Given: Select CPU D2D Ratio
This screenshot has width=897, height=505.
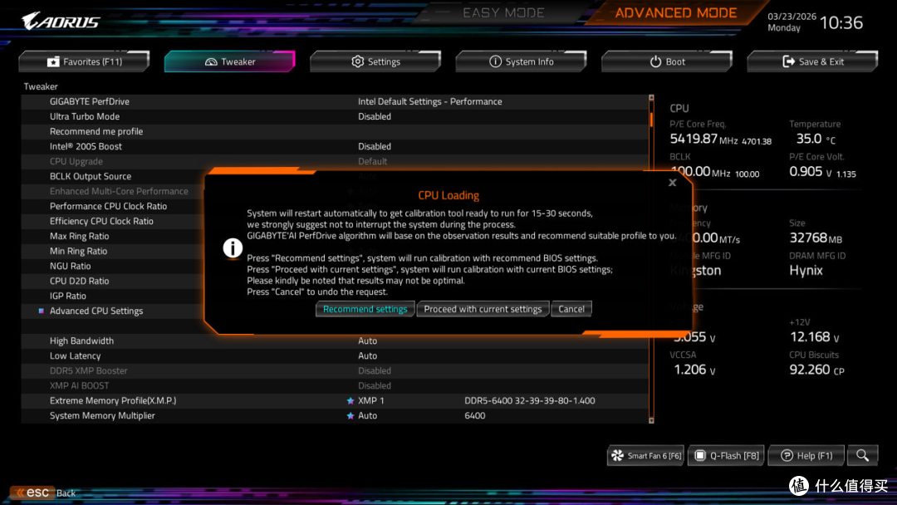Looking at the screenshot, I should (x=79, y=281).
